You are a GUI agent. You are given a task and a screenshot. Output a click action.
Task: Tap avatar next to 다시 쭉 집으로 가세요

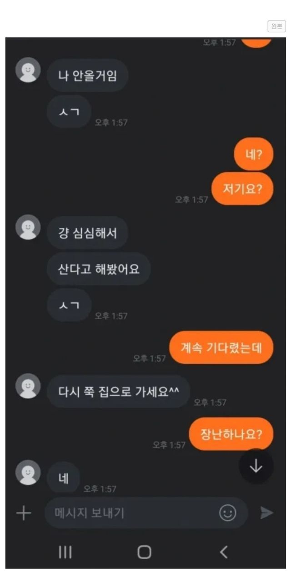tap(28, 386)
